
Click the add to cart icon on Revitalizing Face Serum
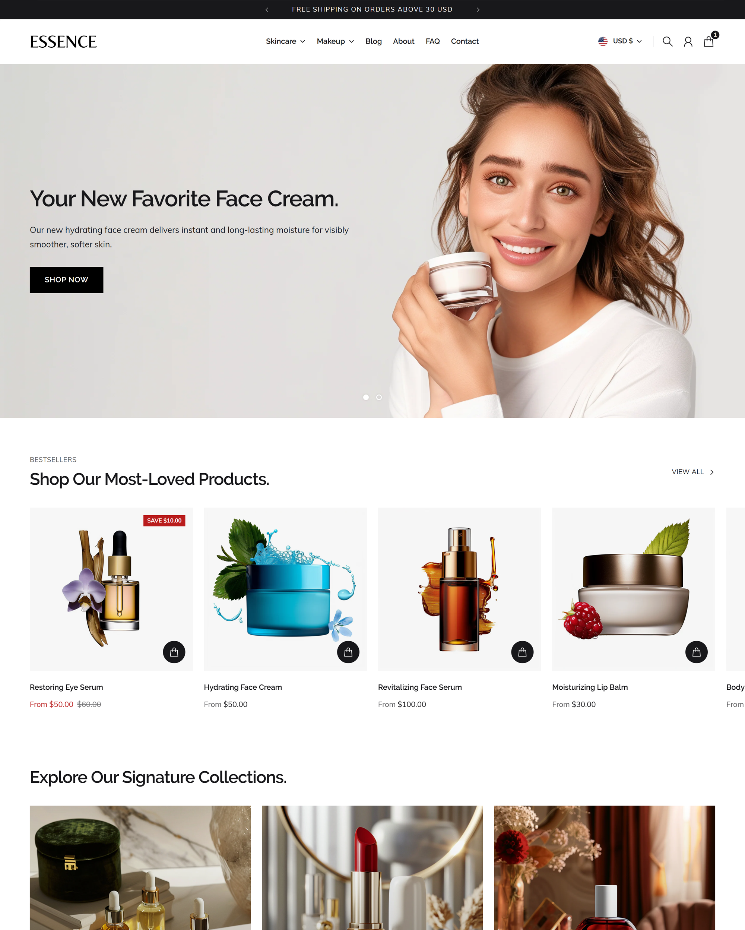(522, 652)
